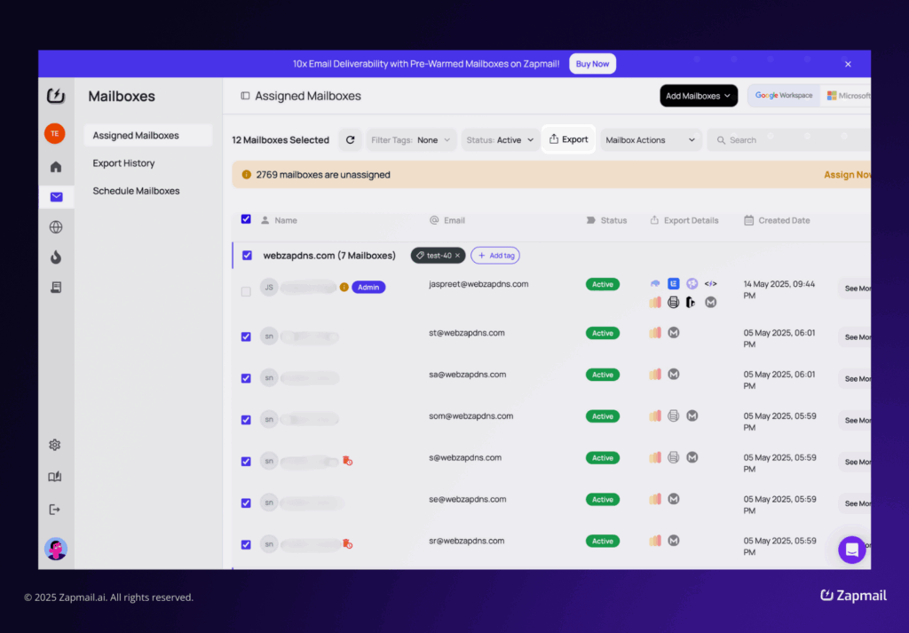Expand the Add Mailboxes dropdown
909x633 pixels.
[699, 95]
